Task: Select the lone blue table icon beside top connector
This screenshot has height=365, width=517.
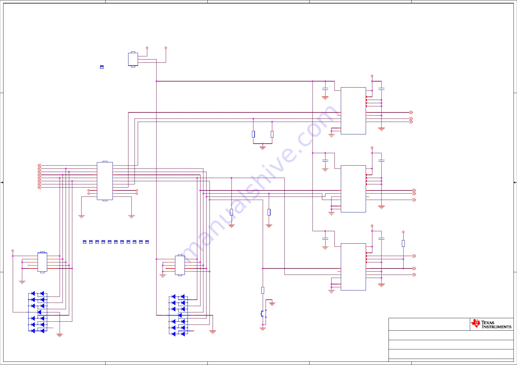Action: 102,67
